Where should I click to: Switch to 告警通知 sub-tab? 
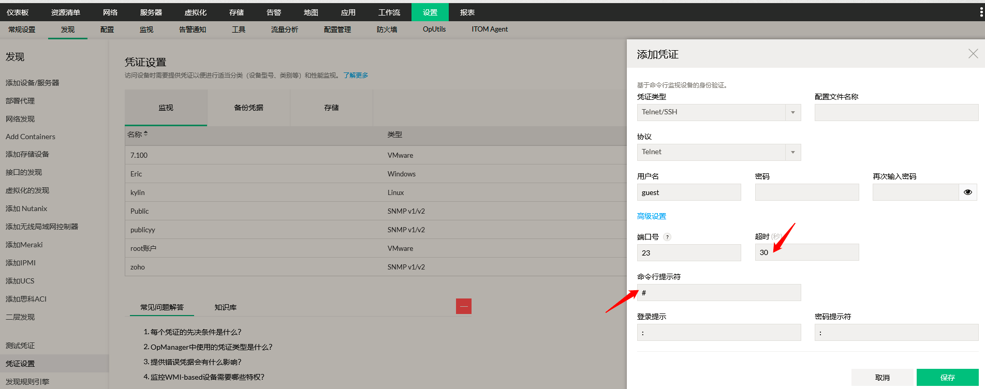(x=193, y=29)
